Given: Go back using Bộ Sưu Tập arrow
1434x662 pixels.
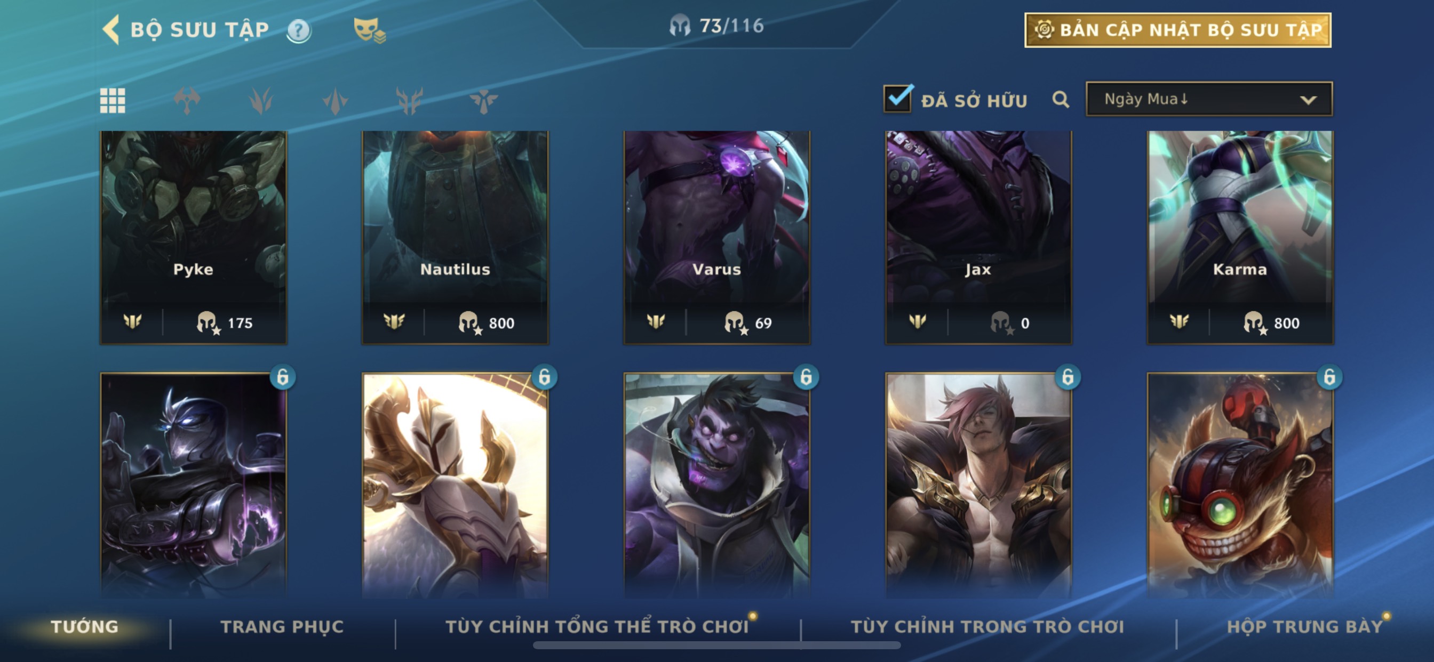Looking at the screenshot, I should click(111, 29).
